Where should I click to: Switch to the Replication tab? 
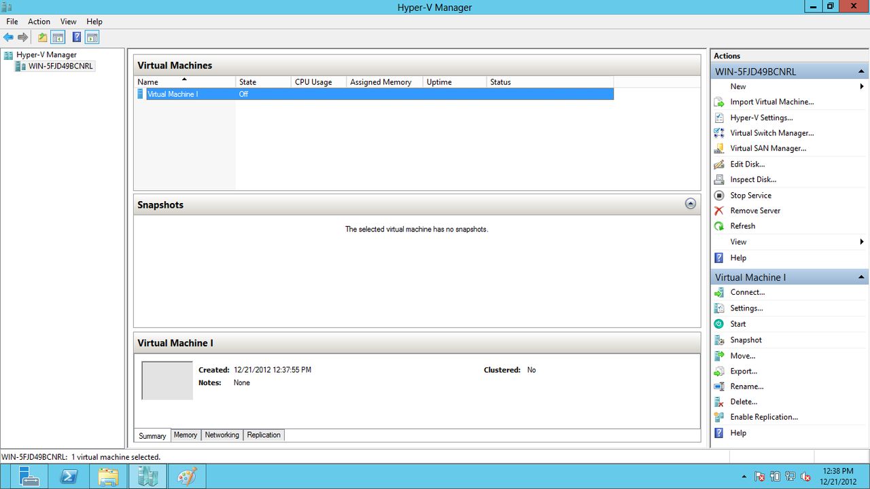point(264,435)
